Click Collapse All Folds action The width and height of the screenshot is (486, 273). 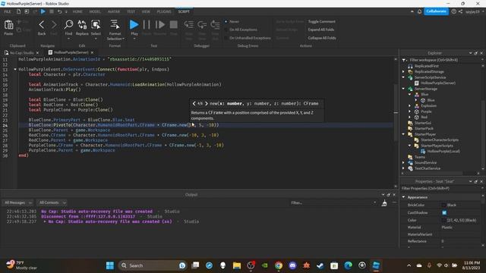pos(322,38)
